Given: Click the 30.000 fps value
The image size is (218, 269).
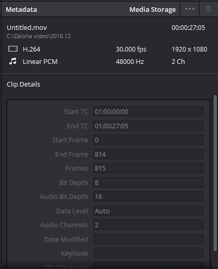Looking at the screenshot, I should 131,49.
